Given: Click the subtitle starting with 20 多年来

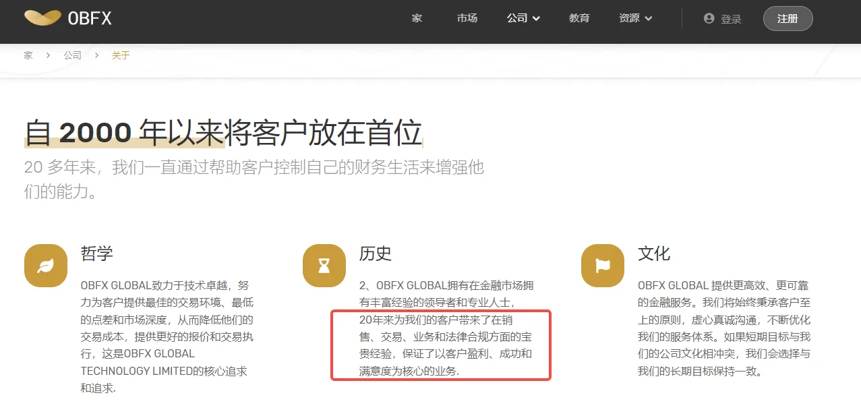Looking at the screenshot, I should tap(254, 179).
